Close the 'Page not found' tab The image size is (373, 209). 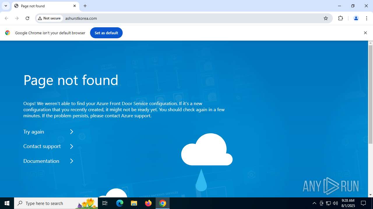75,6
